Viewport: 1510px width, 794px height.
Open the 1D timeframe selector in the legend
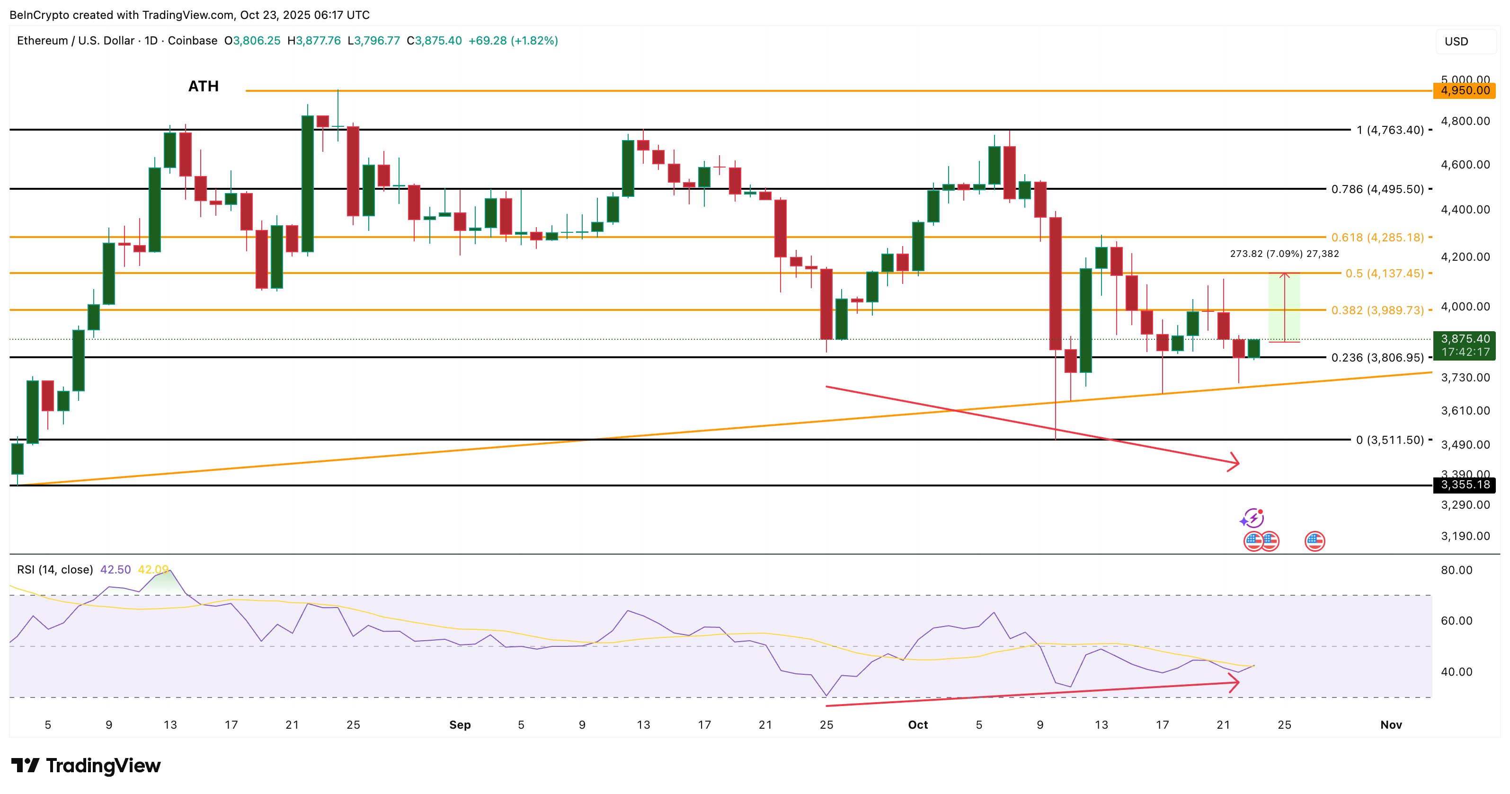(x=151, y=41)
